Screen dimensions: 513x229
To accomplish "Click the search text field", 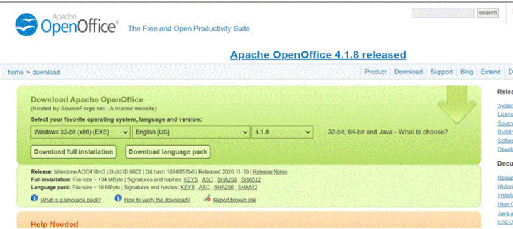I will (443, 13).
